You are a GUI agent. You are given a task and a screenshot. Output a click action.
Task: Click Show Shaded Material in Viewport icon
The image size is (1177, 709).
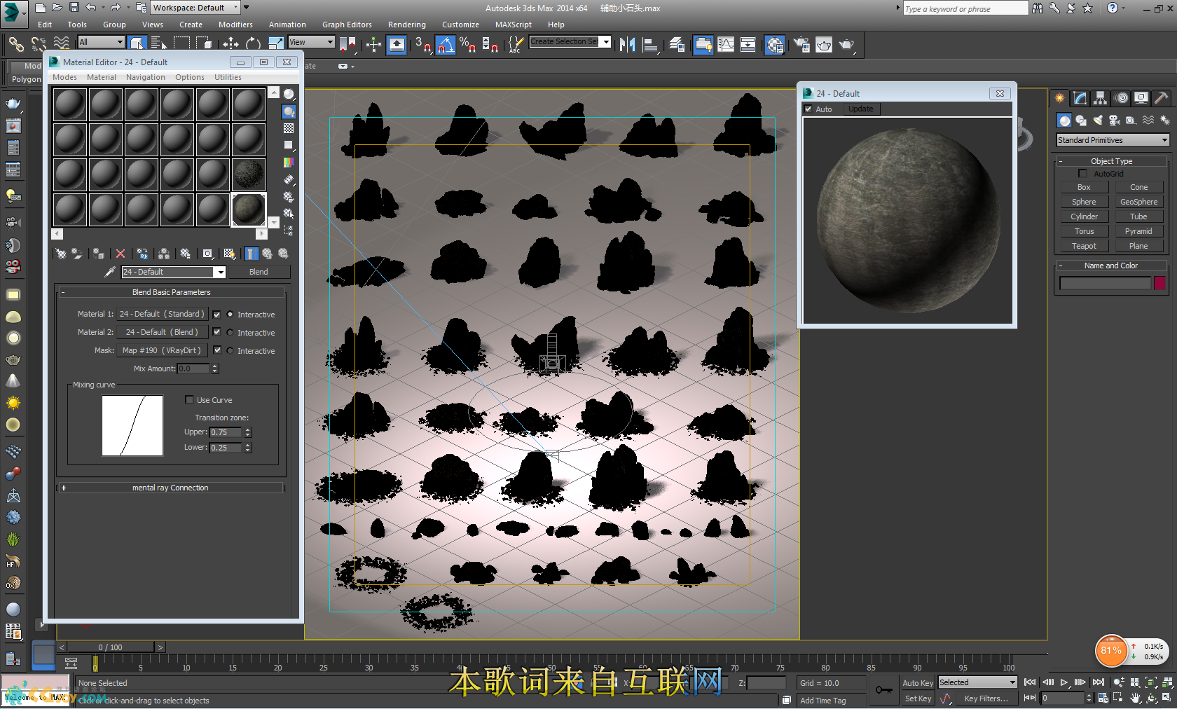coord(229,254)
